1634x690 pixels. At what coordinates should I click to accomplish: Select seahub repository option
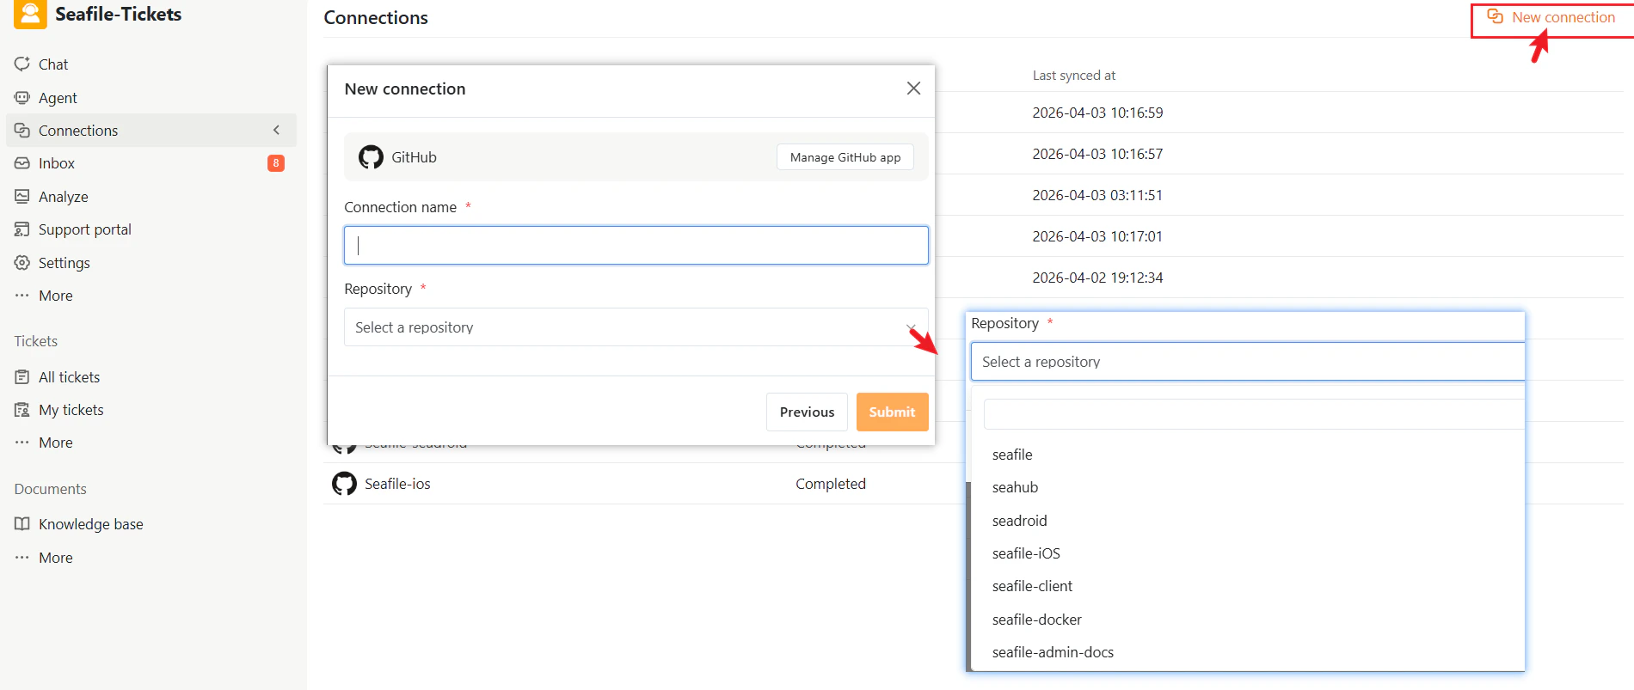1015,487
